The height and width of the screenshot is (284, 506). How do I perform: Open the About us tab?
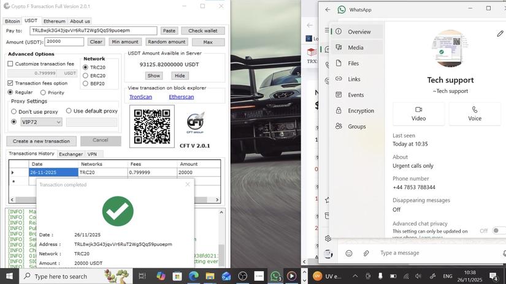(x=80, y=21)
